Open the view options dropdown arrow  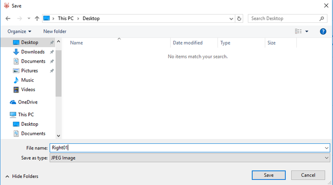pos(307,31)
